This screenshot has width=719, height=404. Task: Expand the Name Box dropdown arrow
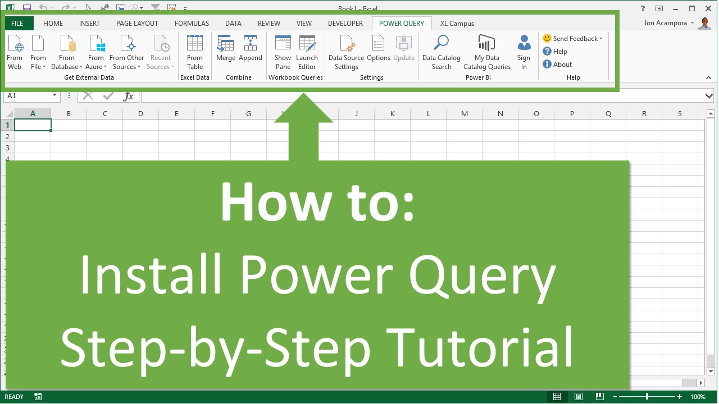[x=54, y=96]
